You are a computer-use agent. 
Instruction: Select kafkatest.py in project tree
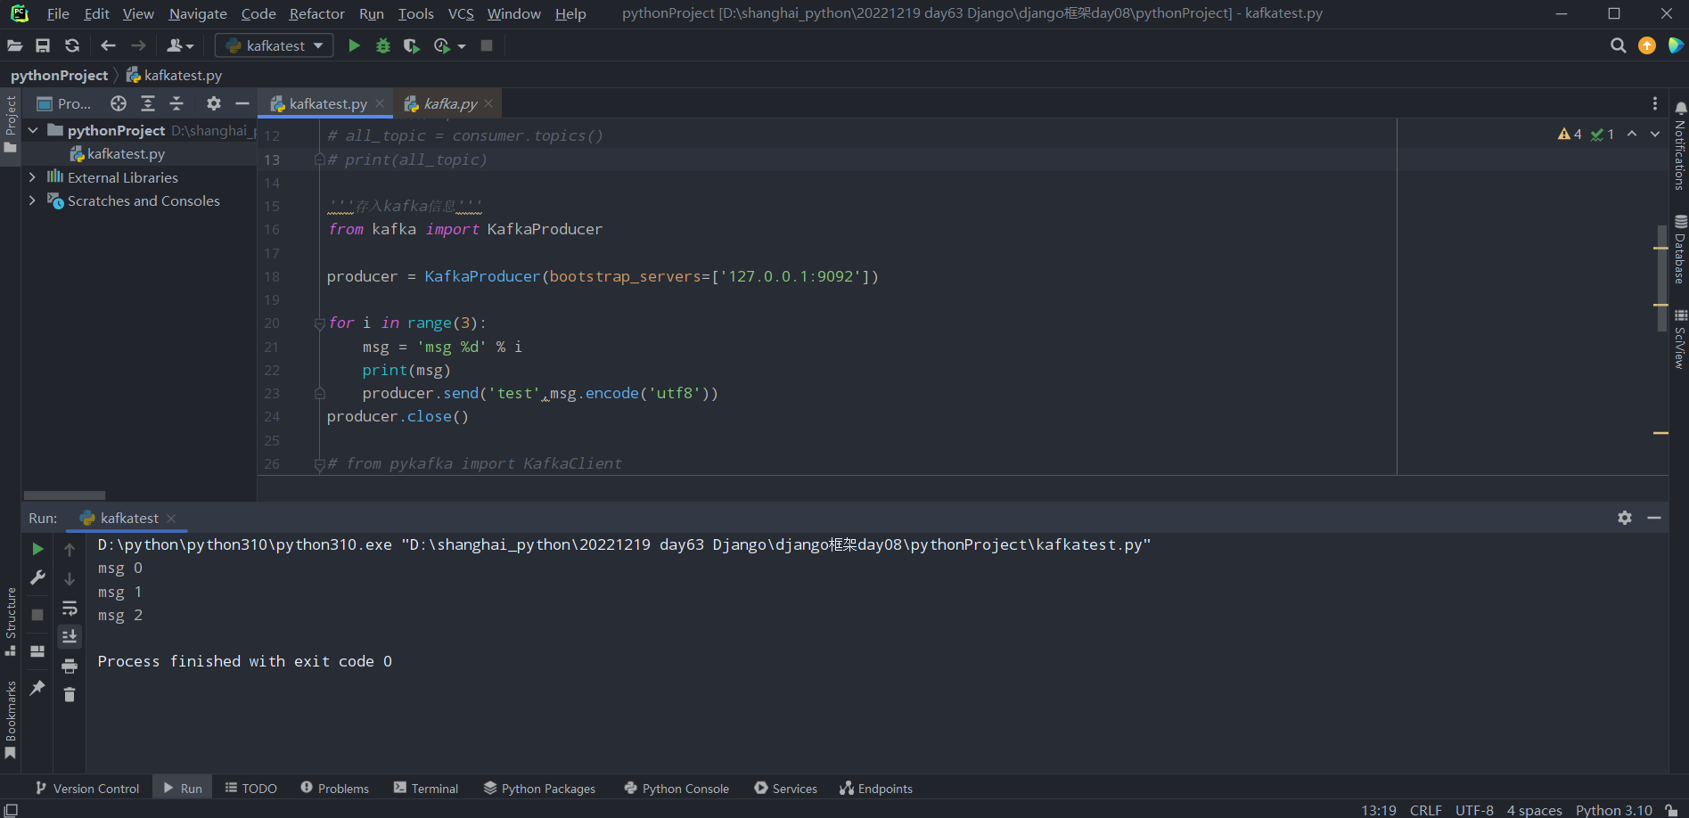tap(126, 153)
